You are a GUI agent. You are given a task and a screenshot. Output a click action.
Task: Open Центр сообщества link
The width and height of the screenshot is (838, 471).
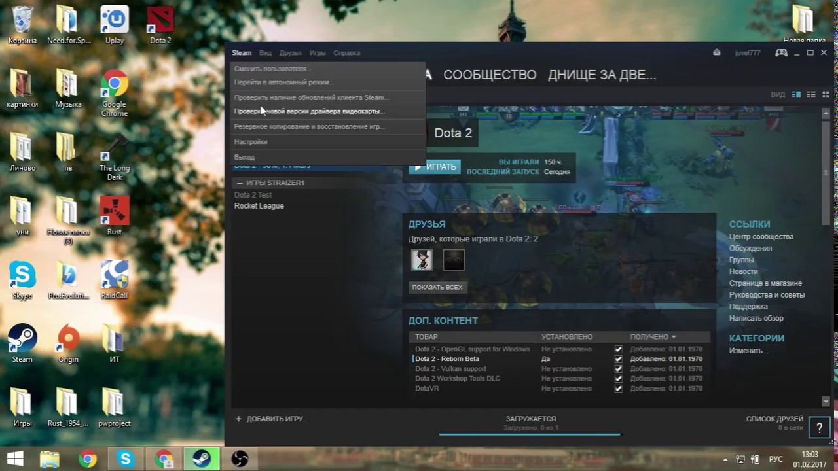click(761, 237)
